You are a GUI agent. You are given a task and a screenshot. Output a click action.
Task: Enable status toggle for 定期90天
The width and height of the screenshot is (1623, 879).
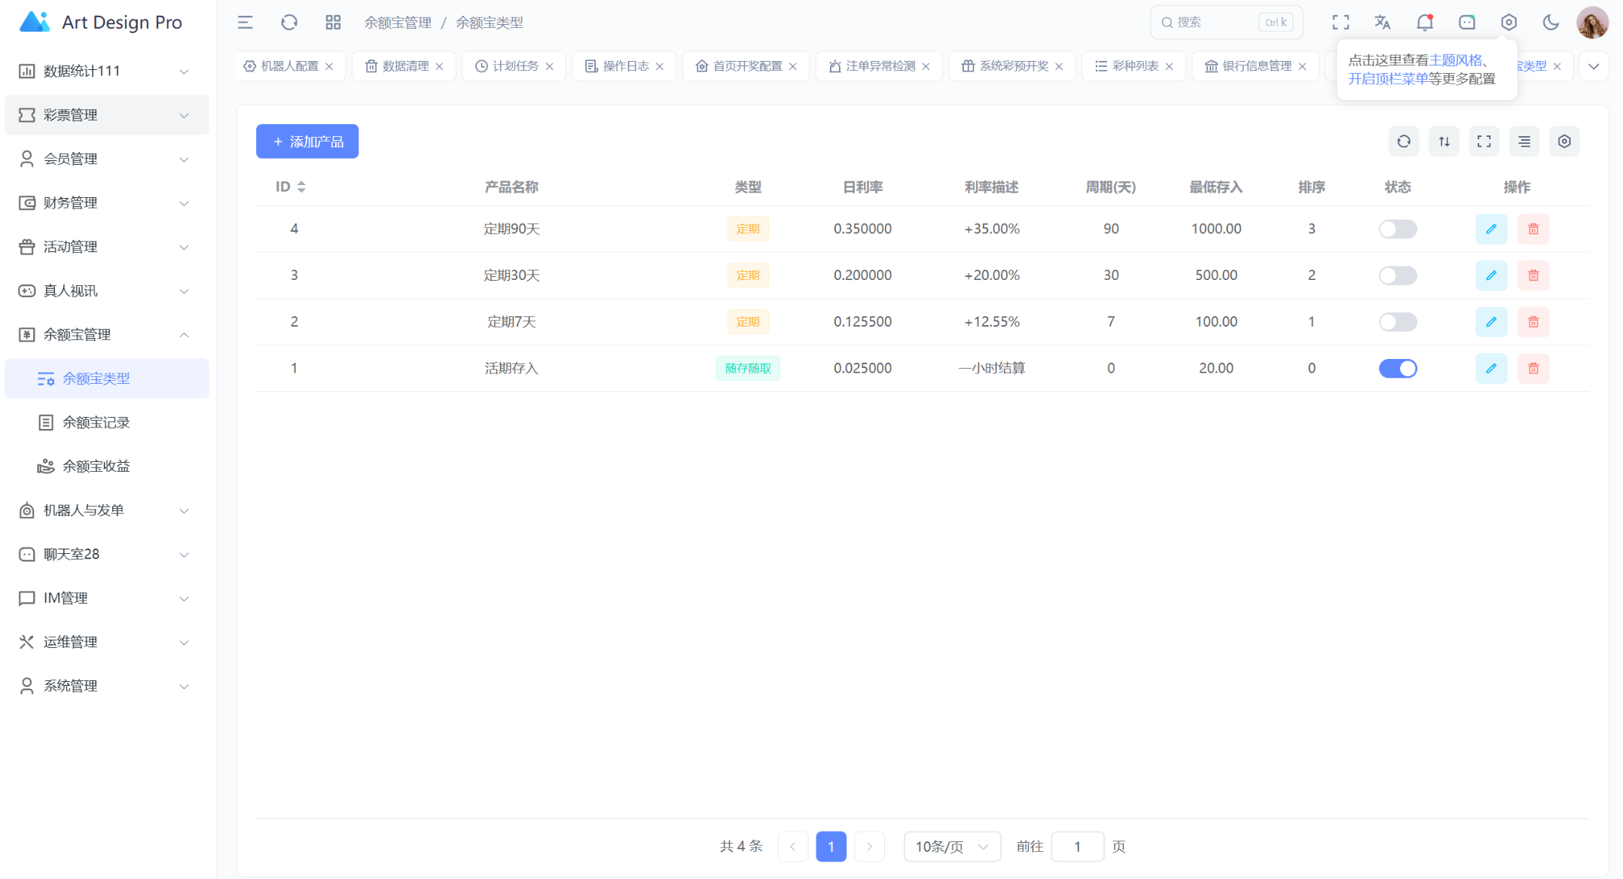click(x=1397, y=229)
